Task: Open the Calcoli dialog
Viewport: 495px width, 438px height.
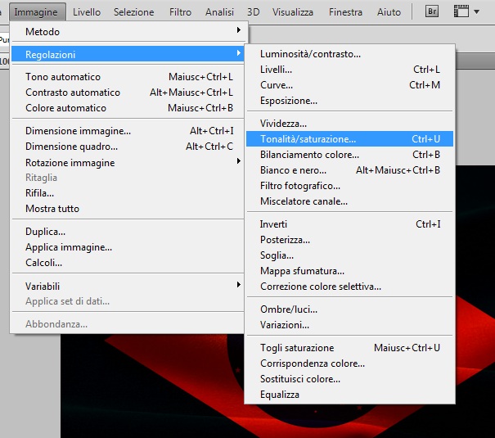Action: point(128,263)
